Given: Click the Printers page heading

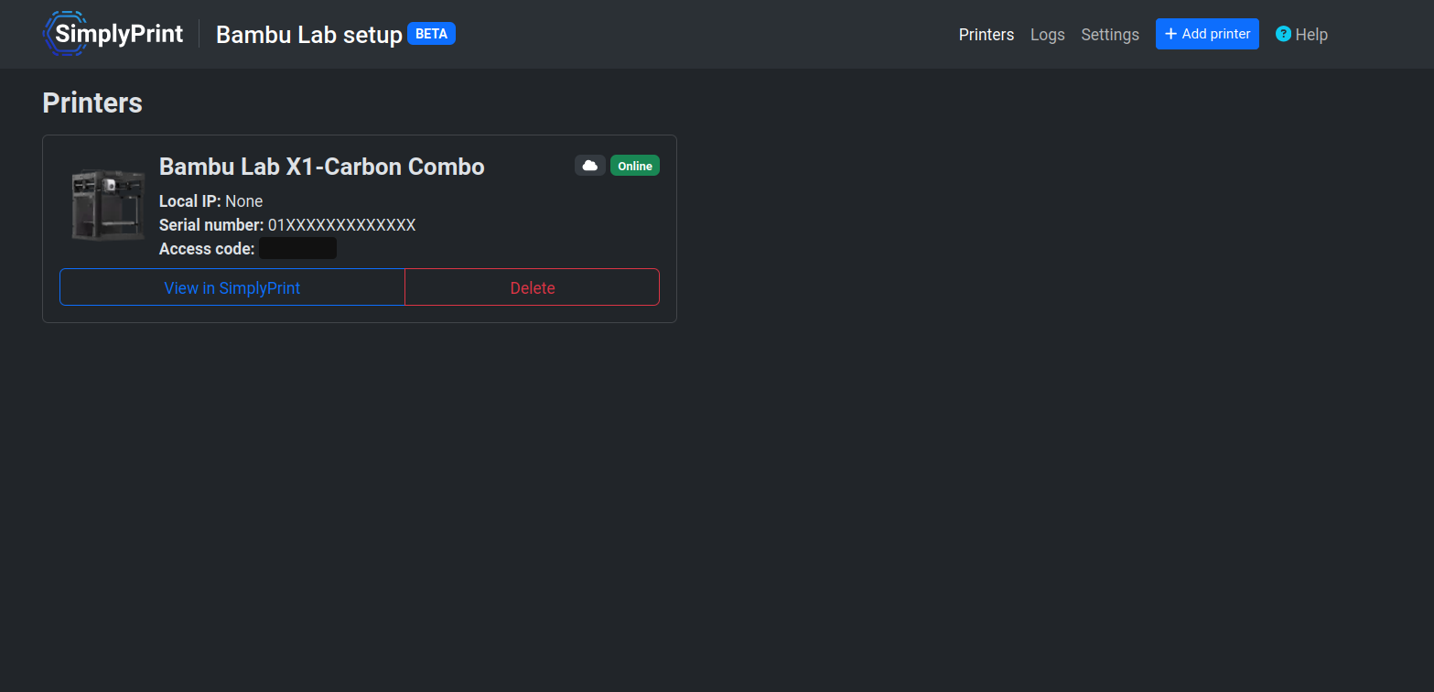Looking at the screenshot, I should 92,103.
